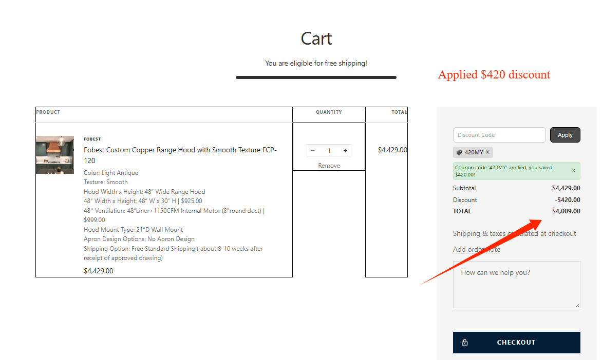
Task: Open the Fobest Custom Copper Range Hood link
Action: click(180, 155)
